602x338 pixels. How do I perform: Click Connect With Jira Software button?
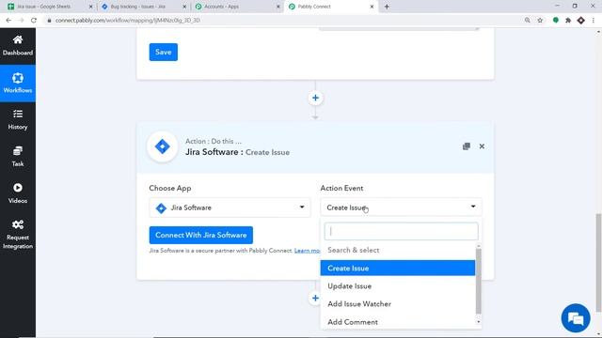[200, 236]
